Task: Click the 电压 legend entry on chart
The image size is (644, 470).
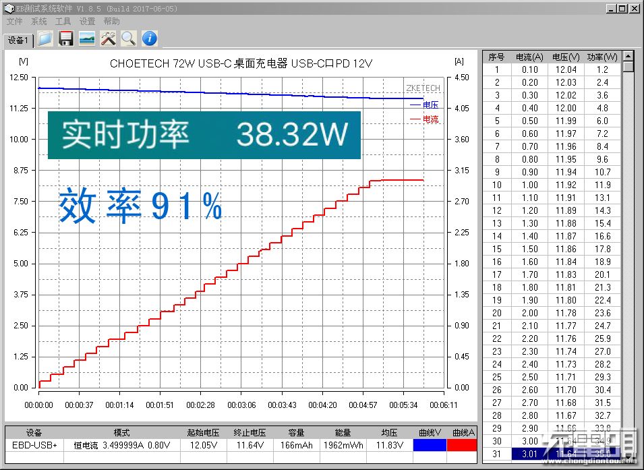Action: [424, 105]
